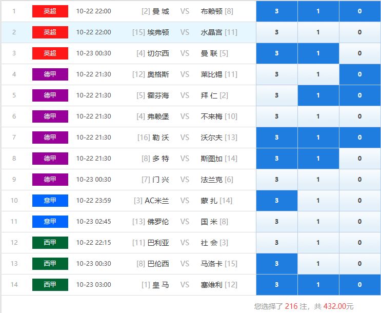Click the 意甲 badge for 佛罗伦 match
This screenshot has width=381, height=313.
click(50, 222)
